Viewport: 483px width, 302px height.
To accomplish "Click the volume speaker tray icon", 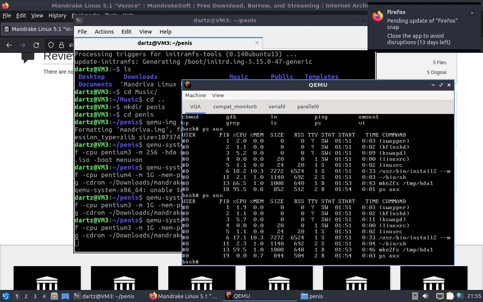I will pos(426,296).
